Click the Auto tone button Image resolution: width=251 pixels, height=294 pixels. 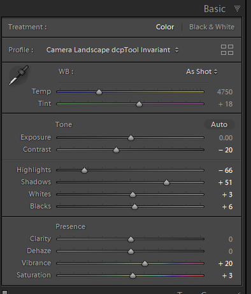tap(219, 124)
